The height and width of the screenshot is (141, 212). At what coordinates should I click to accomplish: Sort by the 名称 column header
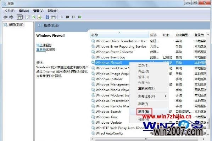point(119,35)
